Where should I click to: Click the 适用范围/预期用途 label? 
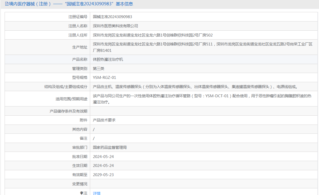72,99
